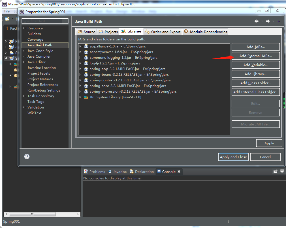
Task: Open the File menu in Eclipse
Action: tap(7, 11)
